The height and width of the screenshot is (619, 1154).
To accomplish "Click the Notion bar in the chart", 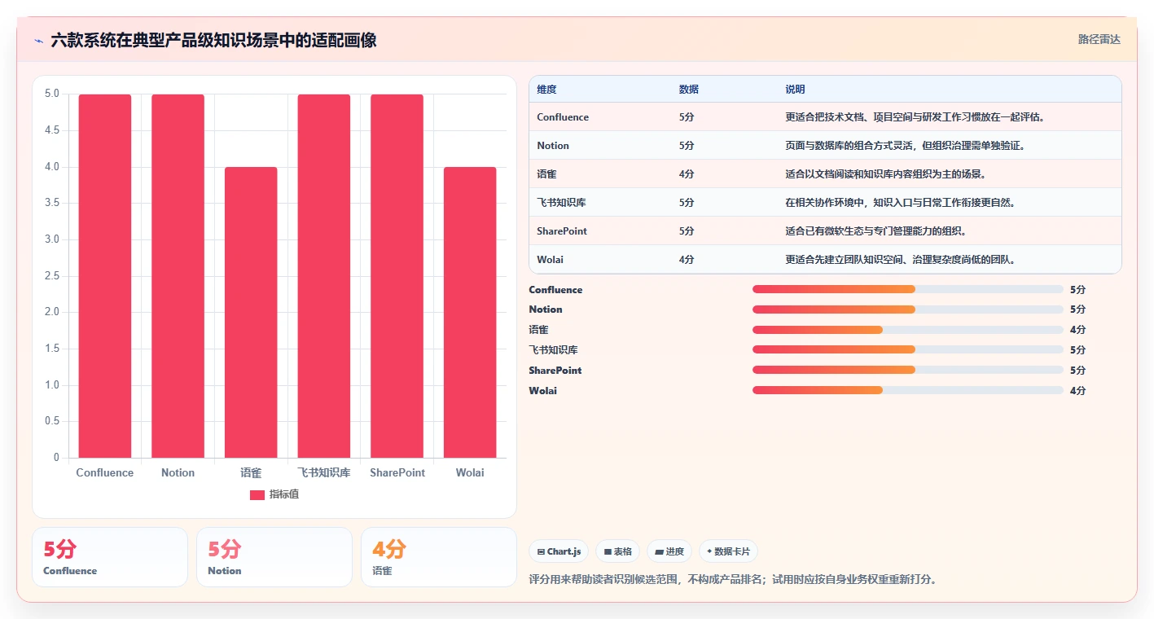I will (x=178, y=276).
